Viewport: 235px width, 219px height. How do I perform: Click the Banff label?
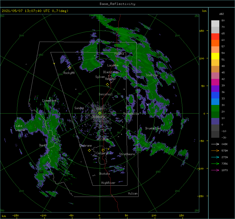tap(43, 145)
